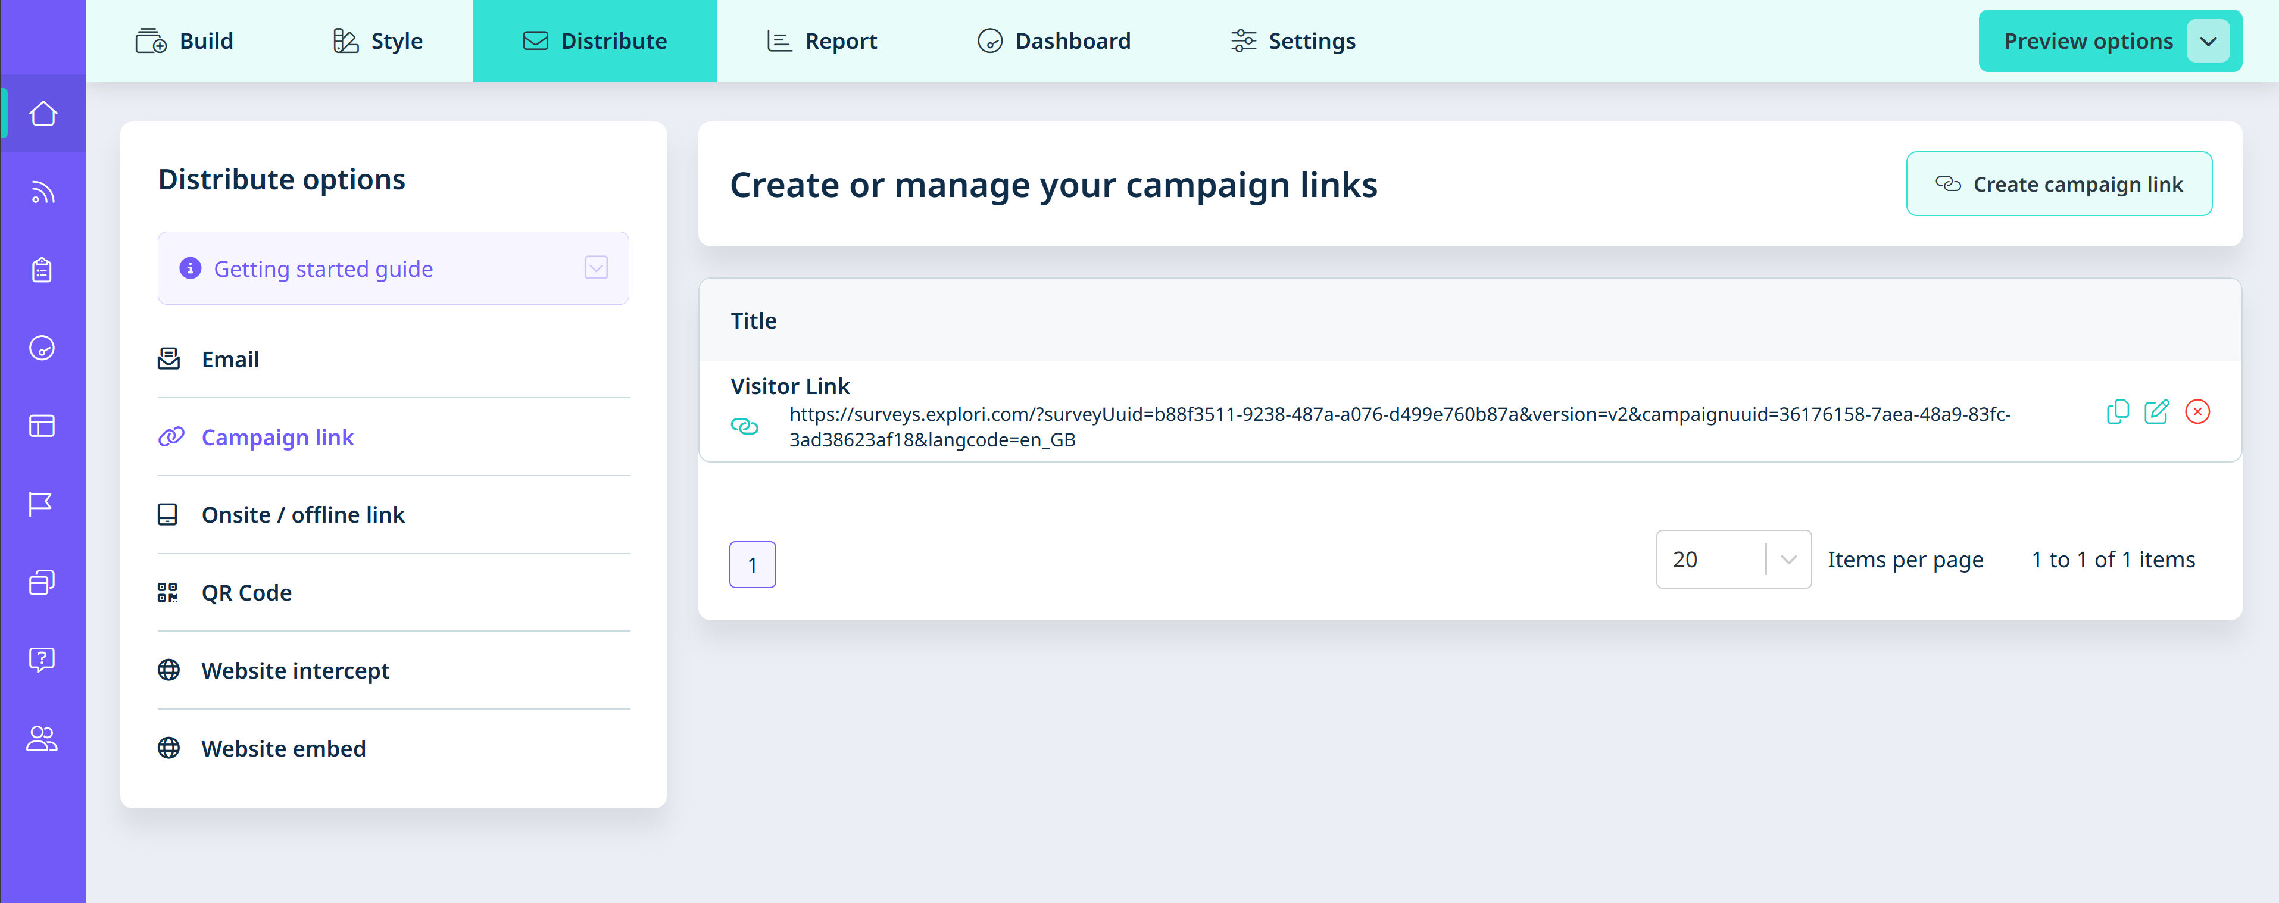Click Create campaign link button

(2058, 184)
